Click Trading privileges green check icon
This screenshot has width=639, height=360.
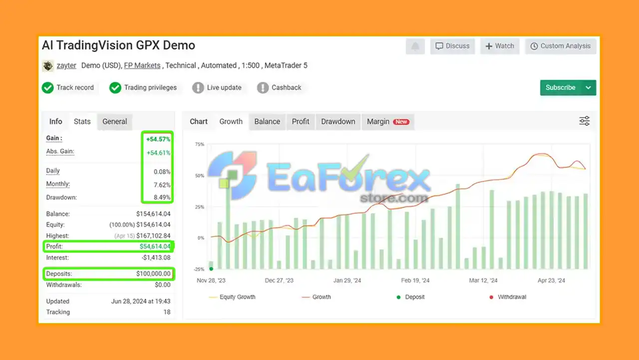(x=115, y=88)
